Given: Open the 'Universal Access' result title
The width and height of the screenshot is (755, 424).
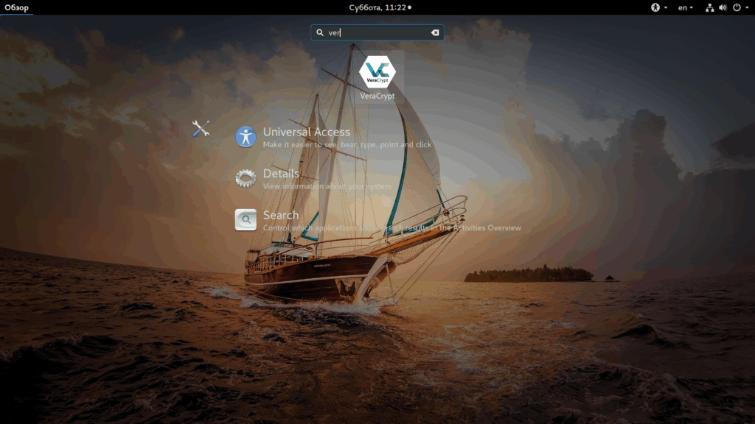Looking at the screenshot, I should (x=306, y=132).
